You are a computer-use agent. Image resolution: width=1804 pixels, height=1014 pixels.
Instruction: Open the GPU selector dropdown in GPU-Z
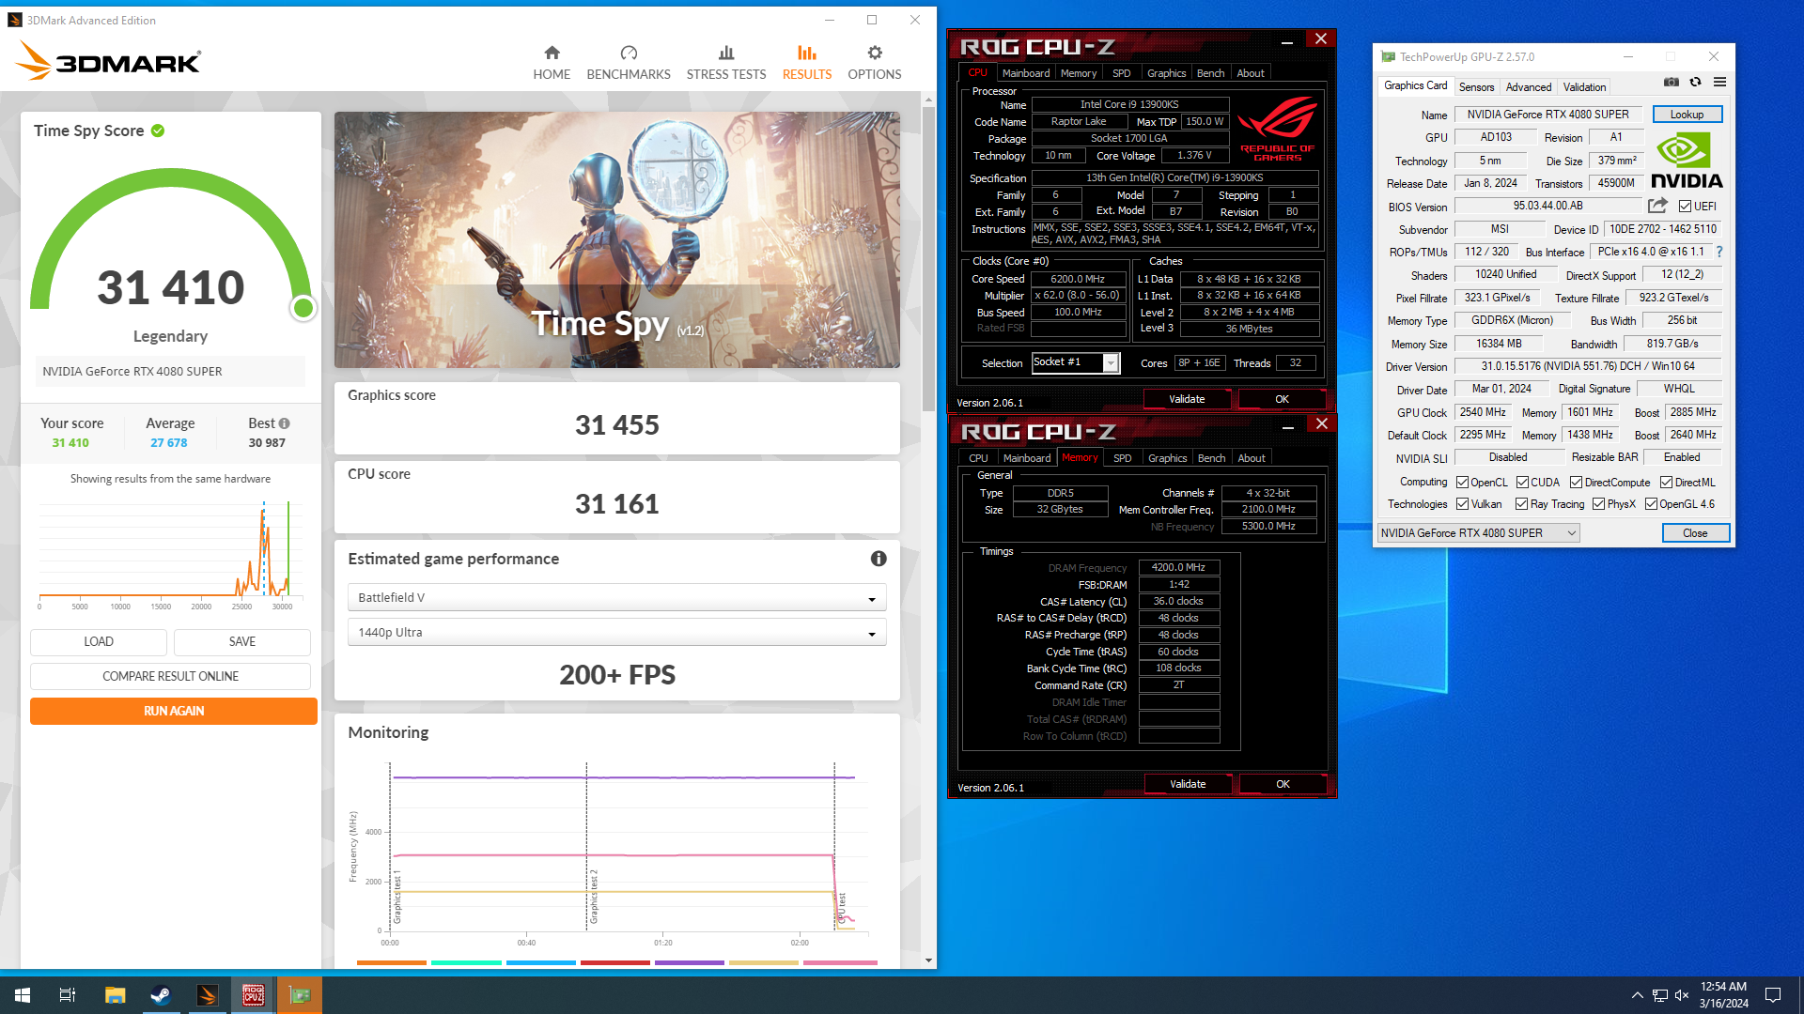(x=1478, y=533)
